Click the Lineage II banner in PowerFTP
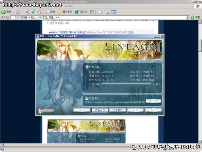Image resolution: width=202 pixels, height=152 pixels. tap(100, 50)
